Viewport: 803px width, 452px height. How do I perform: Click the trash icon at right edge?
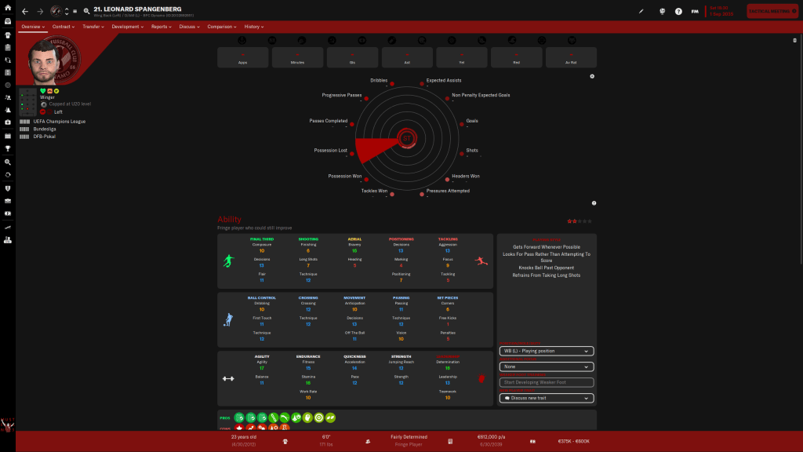click(x=795, y=40)
